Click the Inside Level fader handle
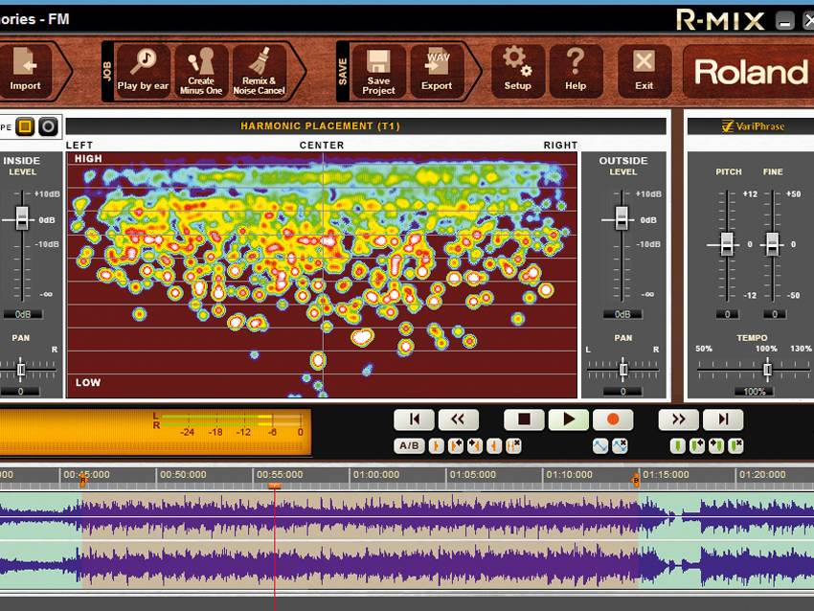 [22, 218]
